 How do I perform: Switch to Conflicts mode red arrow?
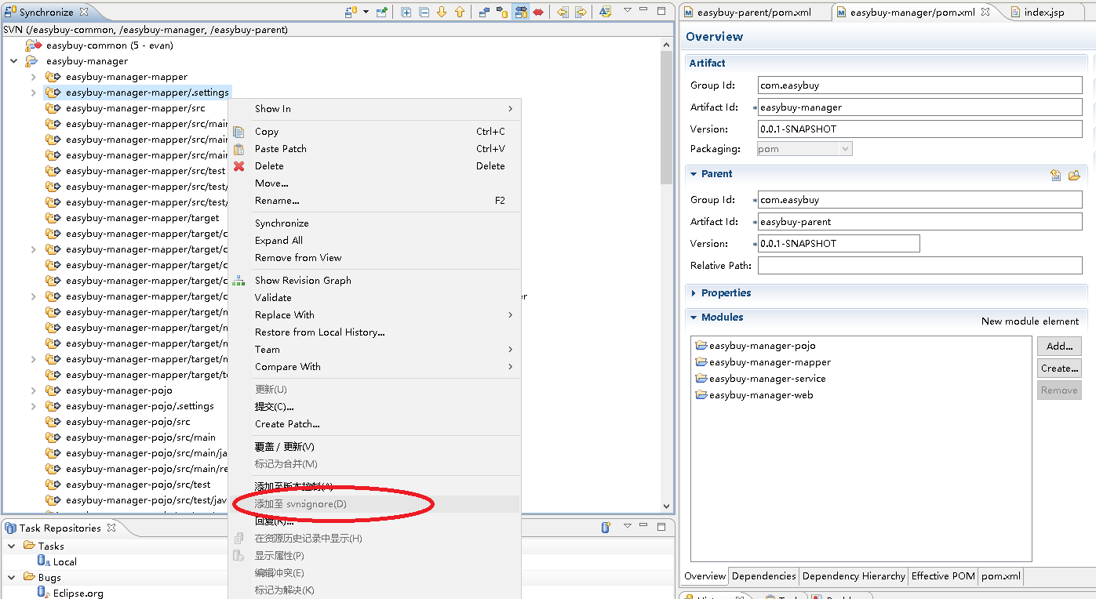[539, 12]
